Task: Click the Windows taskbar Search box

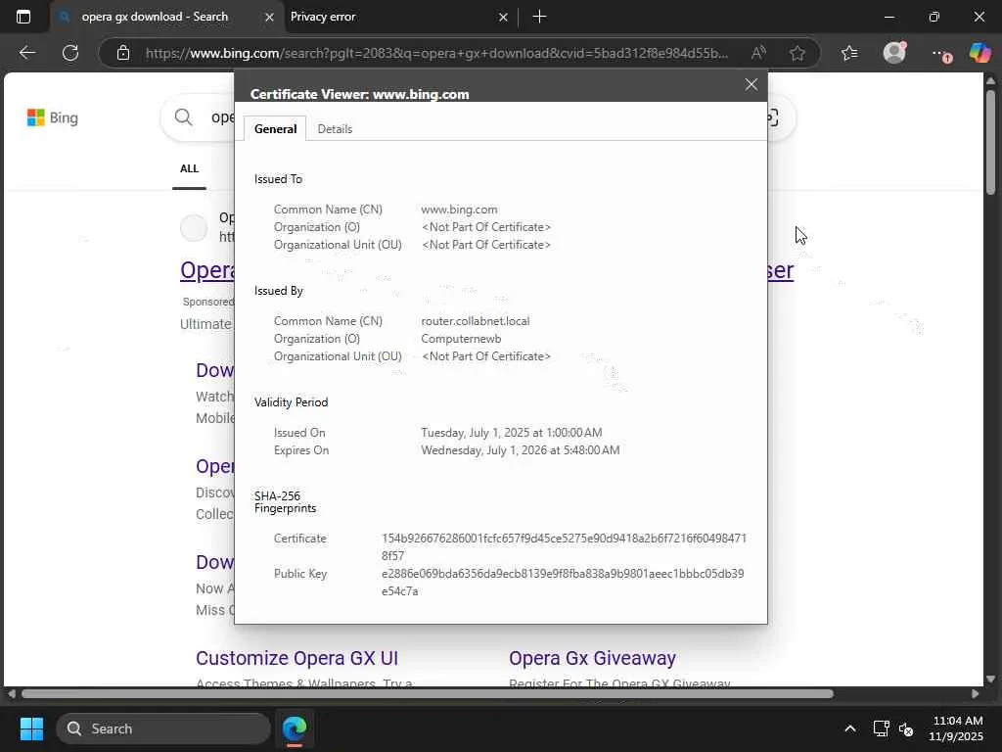Action: tap(163, 728)
